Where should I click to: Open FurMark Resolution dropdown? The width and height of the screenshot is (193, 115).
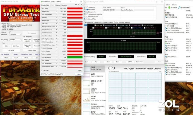coord(15,34)
